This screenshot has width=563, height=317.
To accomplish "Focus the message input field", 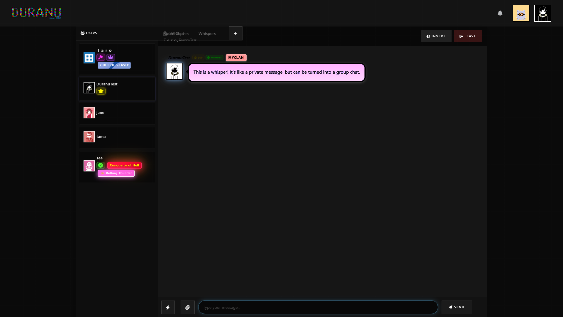I will [x=318, y=307].
